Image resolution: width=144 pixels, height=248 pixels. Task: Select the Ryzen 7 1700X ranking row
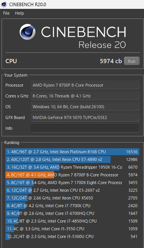(x=73, y=183)
